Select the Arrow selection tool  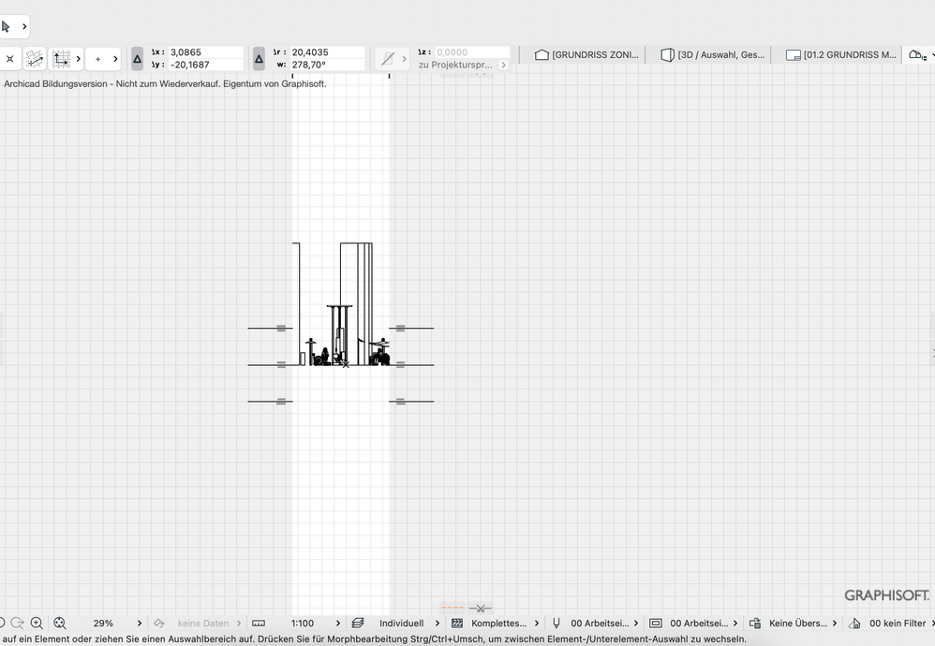point(6,26)
